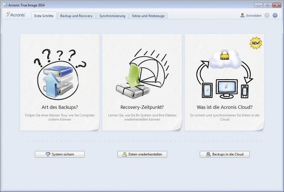Open the Art des Backups? heading
The width and height of the screenshot is (284, 192).
[60, 107]
